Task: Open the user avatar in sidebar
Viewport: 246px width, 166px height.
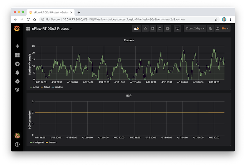Action: (17, 135)
